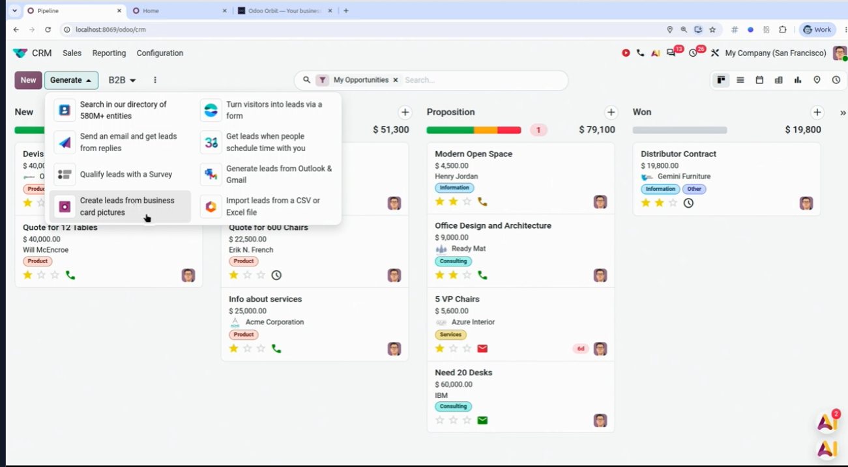Click phone icon on Office Design and Architecture
Viewport: 848px width, 467px height.
coord(482,276)
